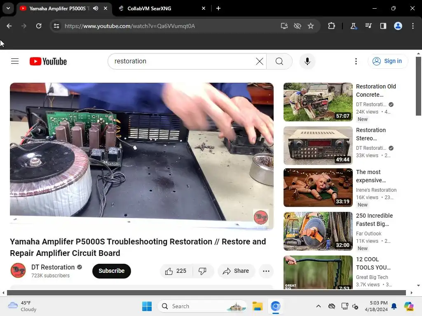Image resolution: width=422 pixels, height=316 pixels.
Task: Open clock showing 5:03 PM
Action: pos(376,306)
